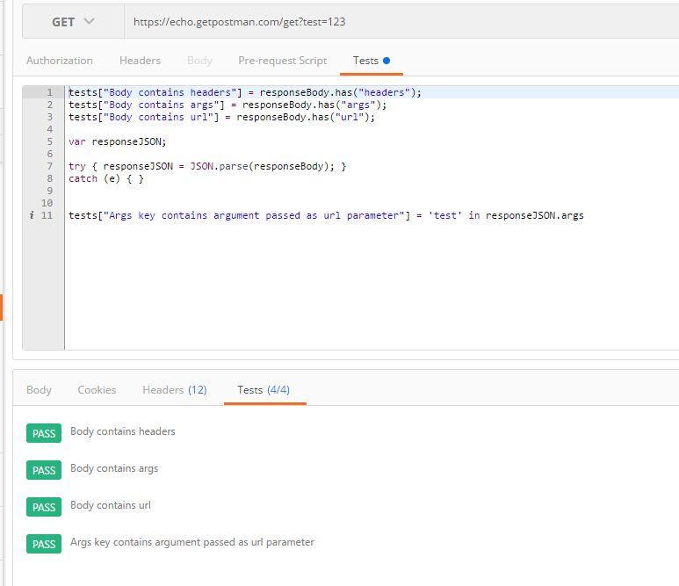Click line number 9 in the editor gutter
The height and width of the screenshot is (586, 679).
[49, 191]
